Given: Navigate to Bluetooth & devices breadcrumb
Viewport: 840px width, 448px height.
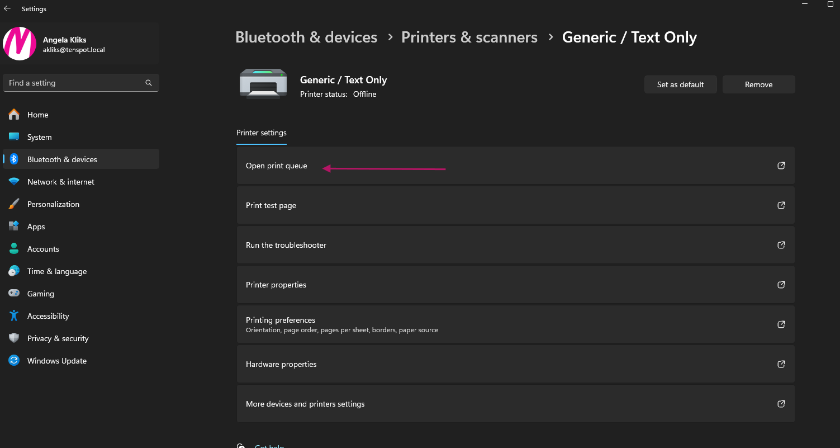Looking at the screenshot, I should click(x=306, y=37).
